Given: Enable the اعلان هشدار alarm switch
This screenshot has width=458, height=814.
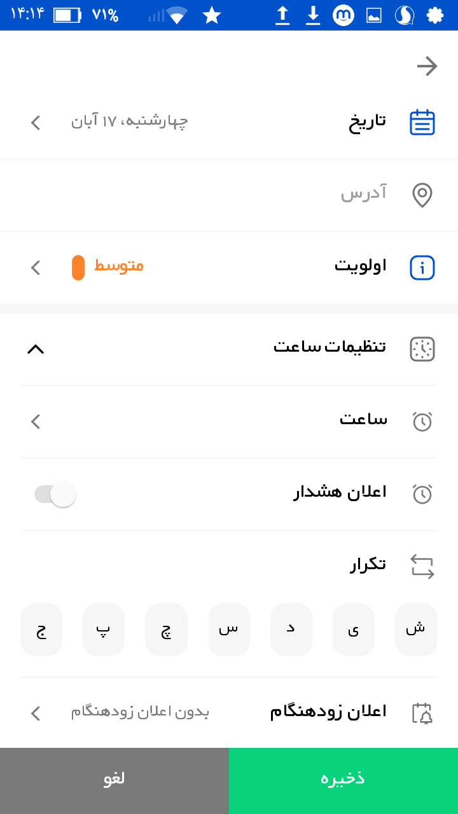Looking at the screenshot, I should tap(53, 494).
